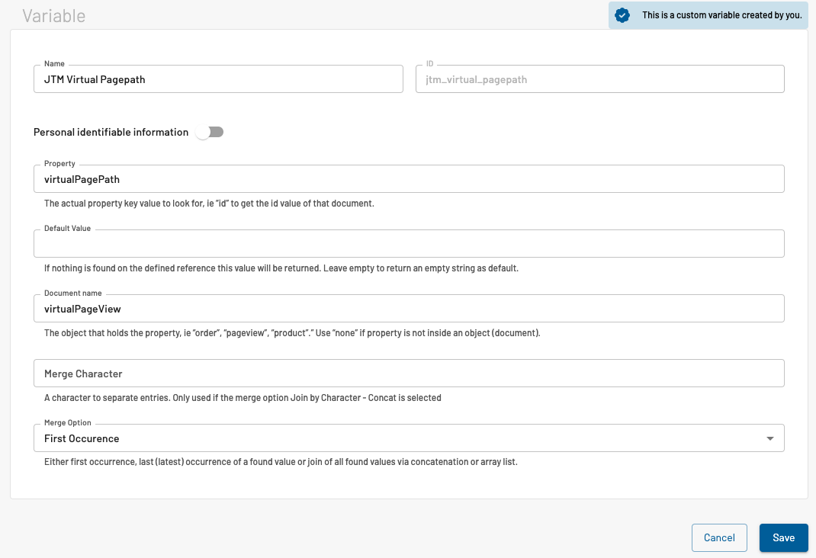The height and width of the screenshot is (558, 816).
Task: Click the 'character to separate entries' hint
Action: pos(243,398)
